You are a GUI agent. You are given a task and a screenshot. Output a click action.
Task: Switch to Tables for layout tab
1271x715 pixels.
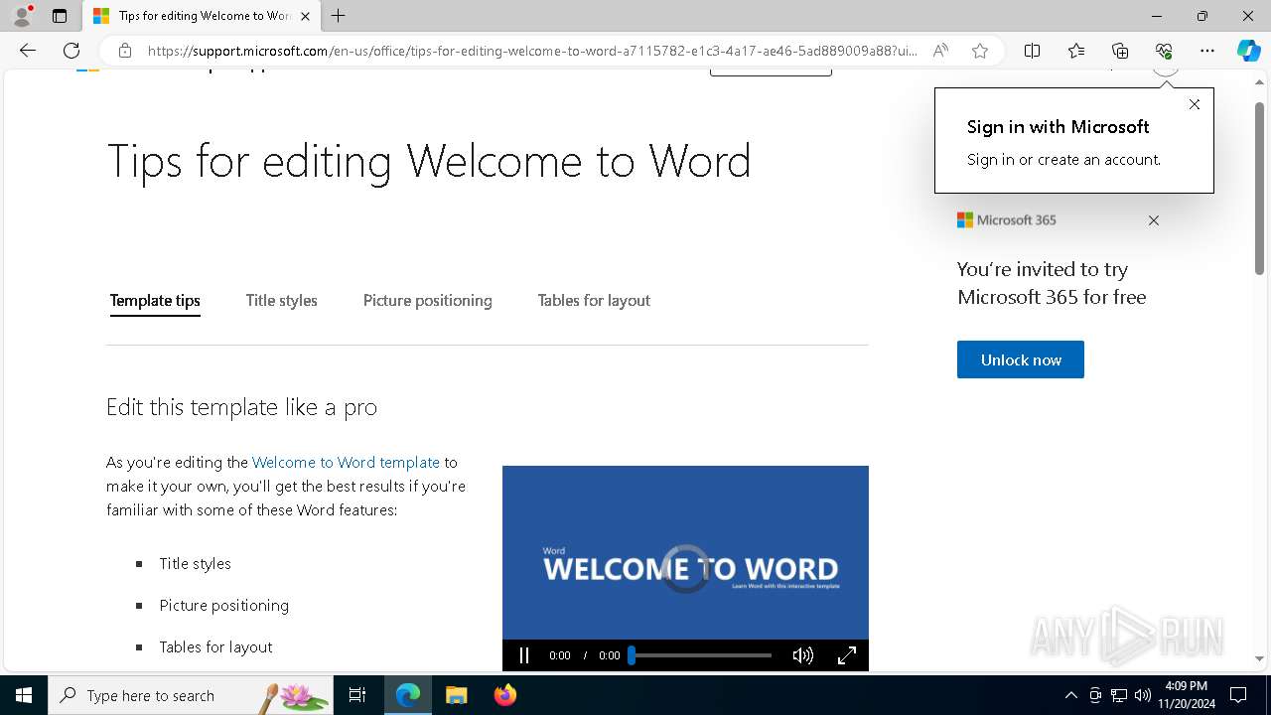(x=594, y=301)
